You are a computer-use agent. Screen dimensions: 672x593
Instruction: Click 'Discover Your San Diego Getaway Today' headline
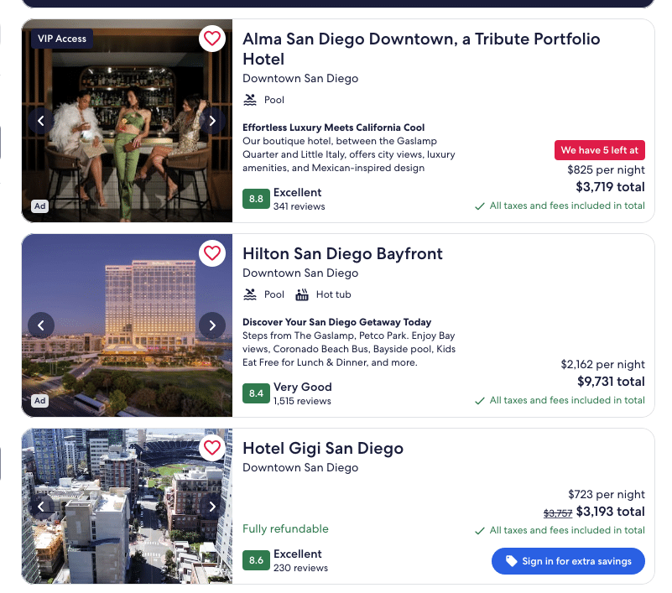coord(337,322)
